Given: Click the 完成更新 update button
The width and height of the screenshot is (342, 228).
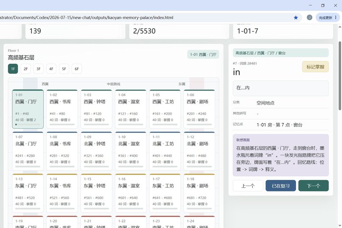Looking at the screenshot, I should tap(325, 18).
